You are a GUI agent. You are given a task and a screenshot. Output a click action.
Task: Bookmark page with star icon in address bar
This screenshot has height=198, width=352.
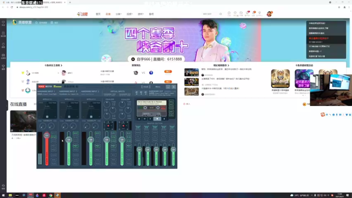[339, 7]
